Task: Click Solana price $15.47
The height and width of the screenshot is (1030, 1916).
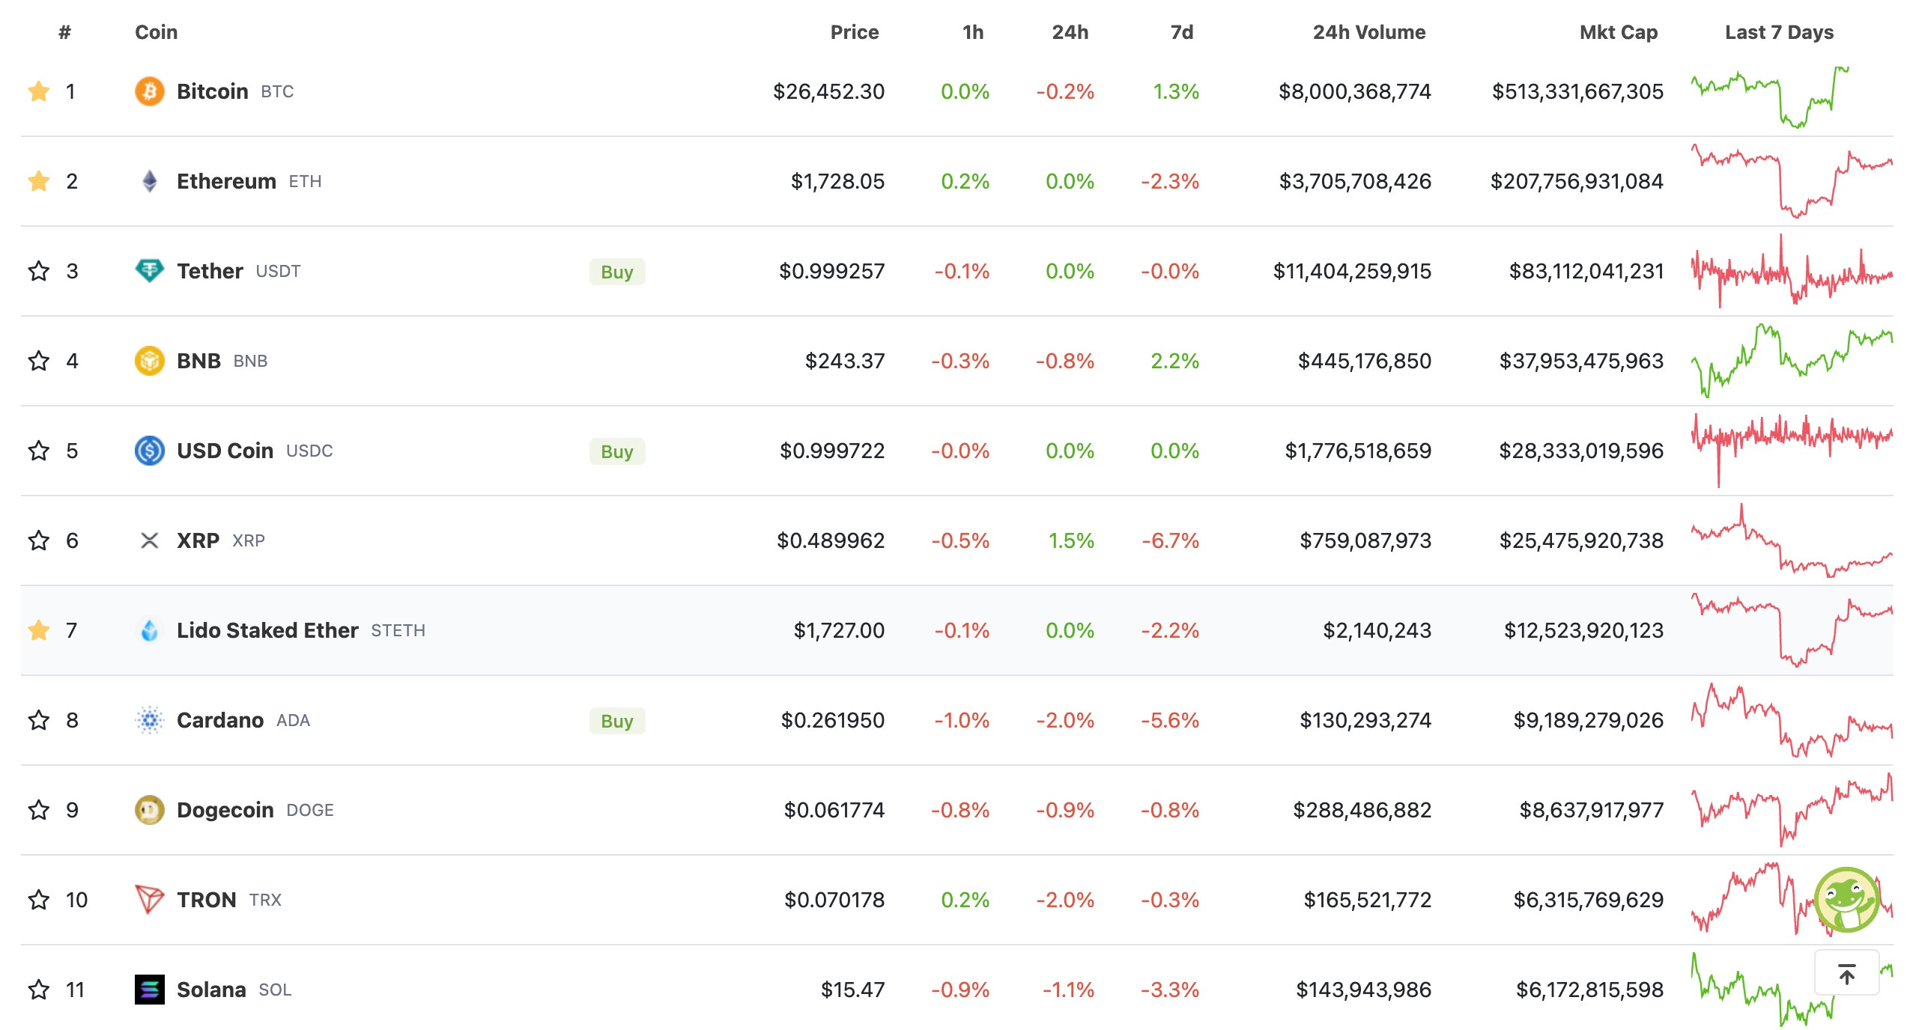Action: click(852, 990)
